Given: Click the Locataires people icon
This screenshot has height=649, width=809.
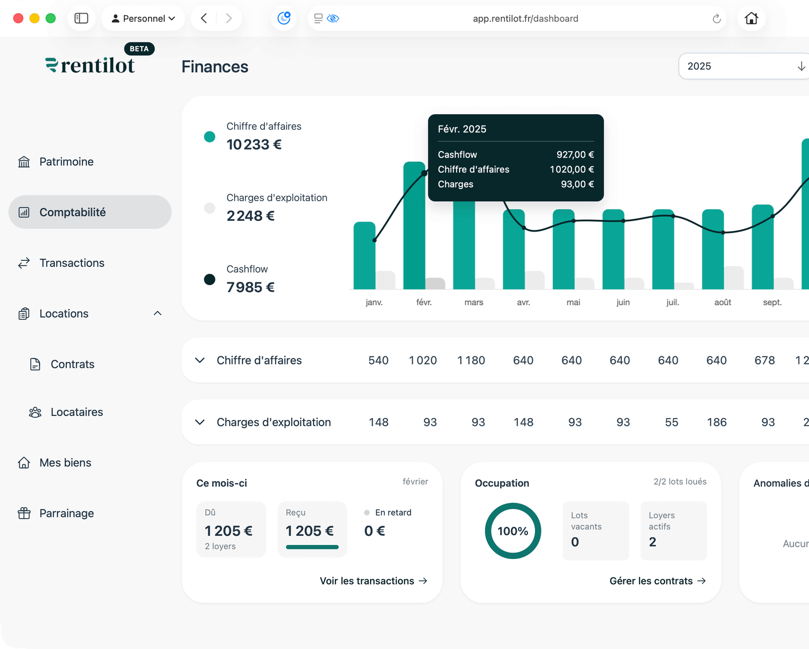Looking at the screenshot, I should click(x=35, y=412).
